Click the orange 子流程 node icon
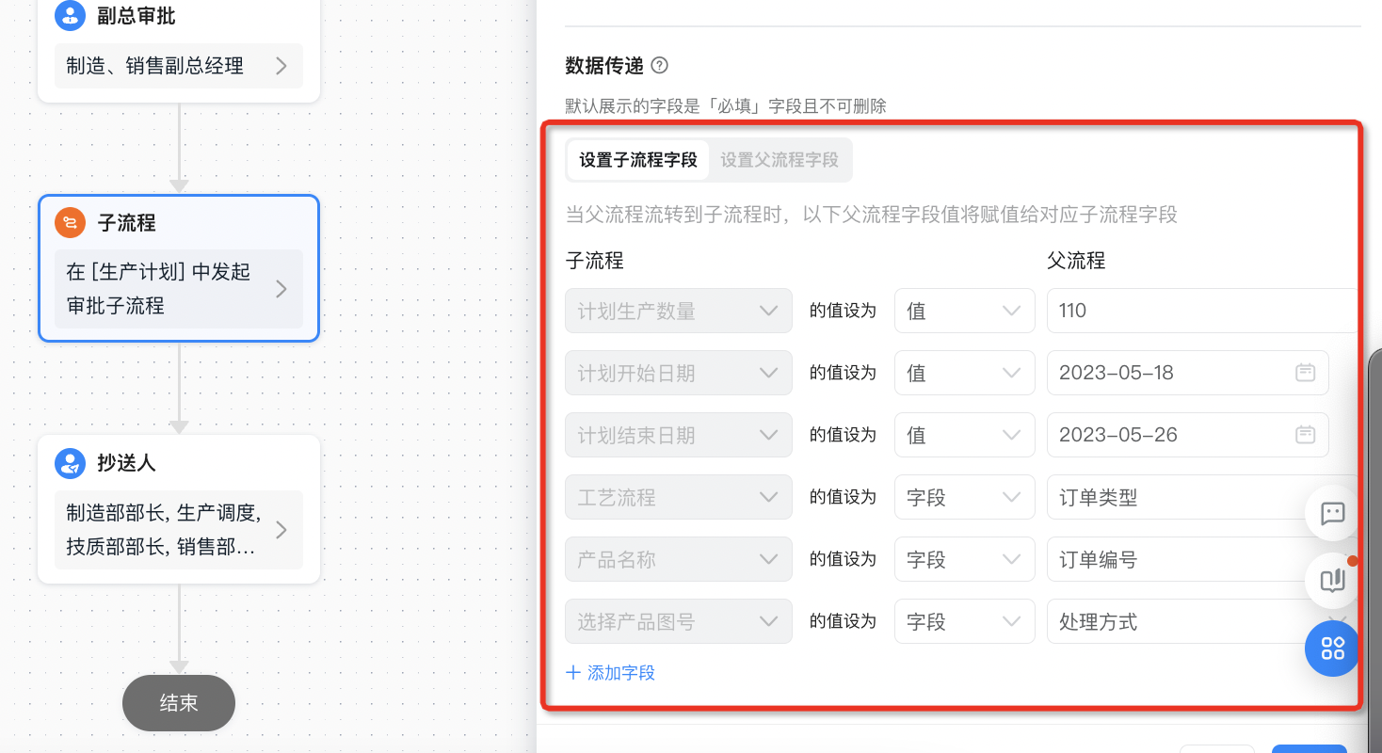 click(x=71, y=223)
